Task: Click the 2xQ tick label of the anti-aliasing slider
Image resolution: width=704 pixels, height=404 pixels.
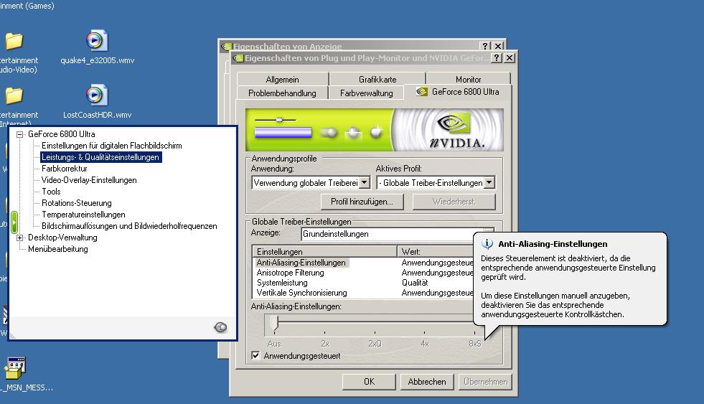Action: [375, 344]
